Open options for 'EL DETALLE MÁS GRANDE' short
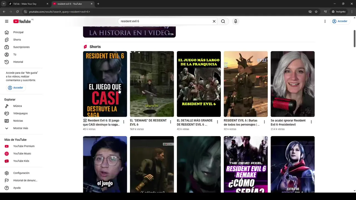The image size is (356, 200). tap(217, 122)
